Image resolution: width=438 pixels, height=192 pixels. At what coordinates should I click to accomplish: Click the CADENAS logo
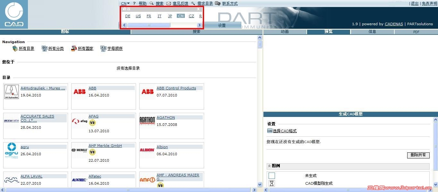tap(14, 14)
